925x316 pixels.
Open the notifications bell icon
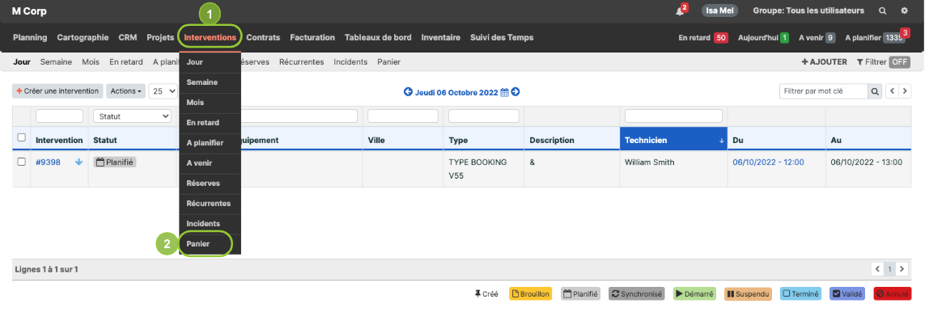[680, 11]
